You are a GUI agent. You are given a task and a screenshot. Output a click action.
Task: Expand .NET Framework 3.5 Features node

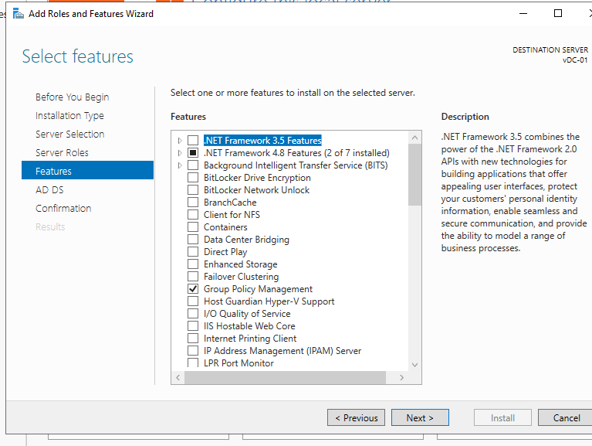tap(180, 141)
